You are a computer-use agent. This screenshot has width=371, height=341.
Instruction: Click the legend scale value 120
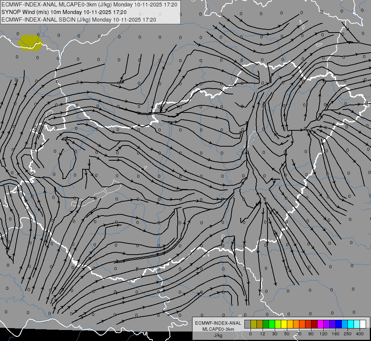pyautogui.click(x=323, y=334)
